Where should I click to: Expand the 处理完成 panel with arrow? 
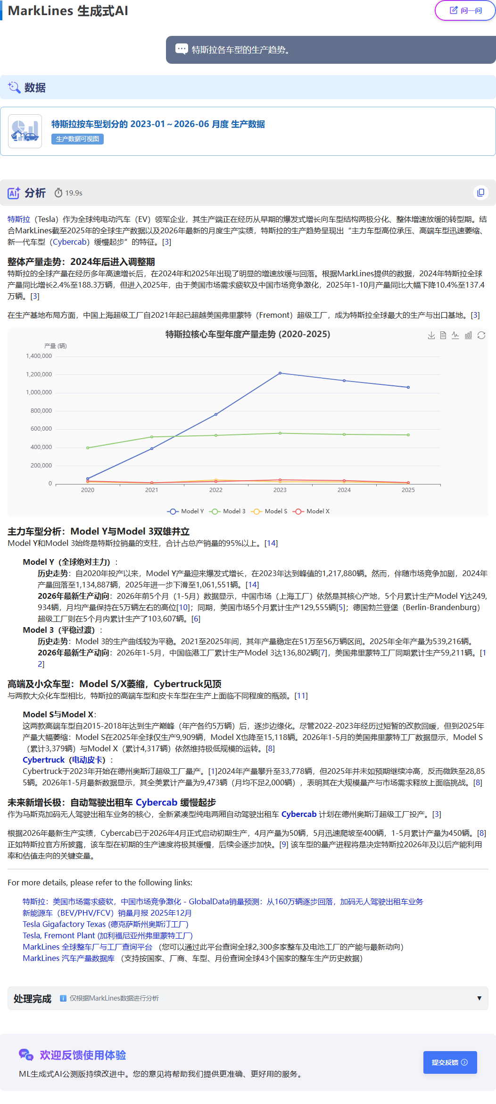(479, 998)
